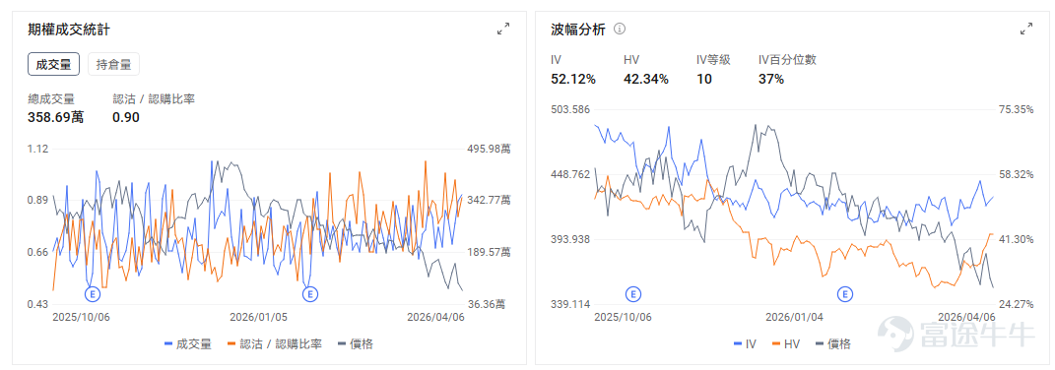Click second earnings E marker in 波幅分析 chart
The height and width of the screenshot is (370, 1055).
click(x=844, y=294)
